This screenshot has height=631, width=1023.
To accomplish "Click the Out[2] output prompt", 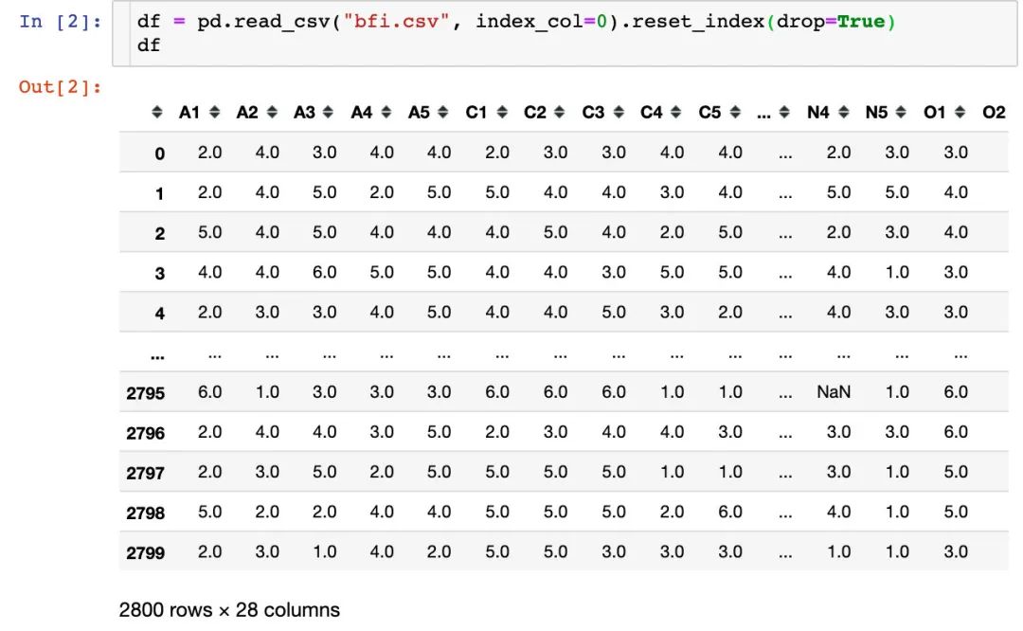I will [60, 87].
